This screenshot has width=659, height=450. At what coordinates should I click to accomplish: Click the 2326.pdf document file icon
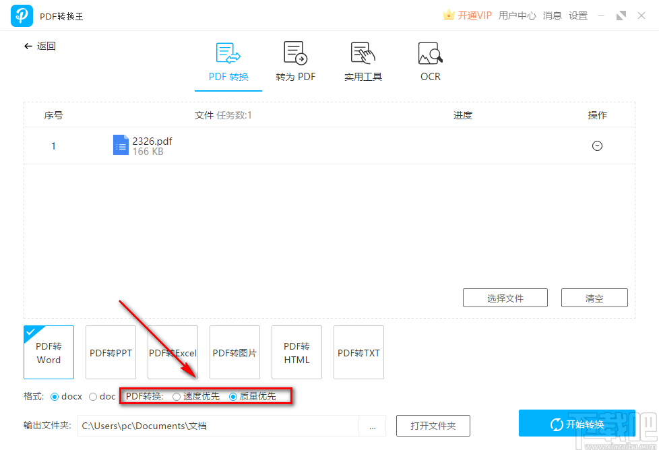pos(121,145)
